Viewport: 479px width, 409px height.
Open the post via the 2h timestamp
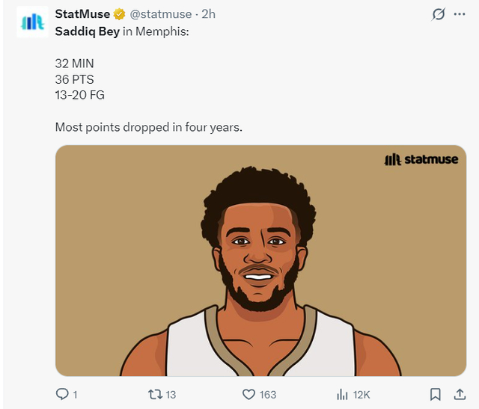coord(209,14)
